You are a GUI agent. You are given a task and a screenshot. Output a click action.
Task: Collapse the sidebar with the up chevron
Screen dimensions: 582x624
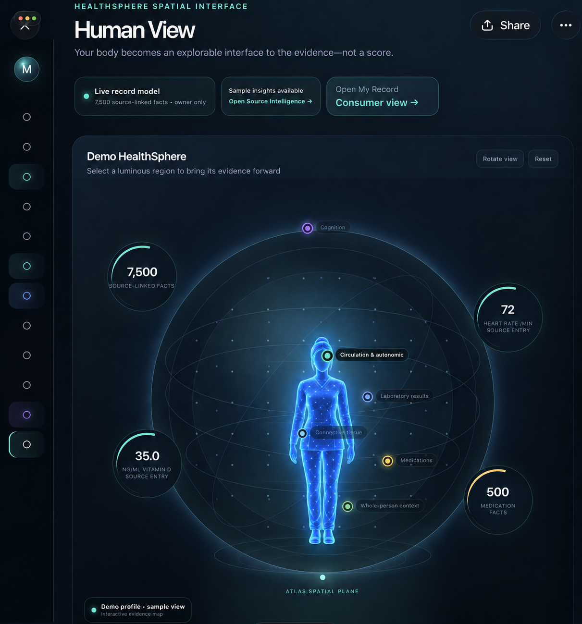(25, 27)
